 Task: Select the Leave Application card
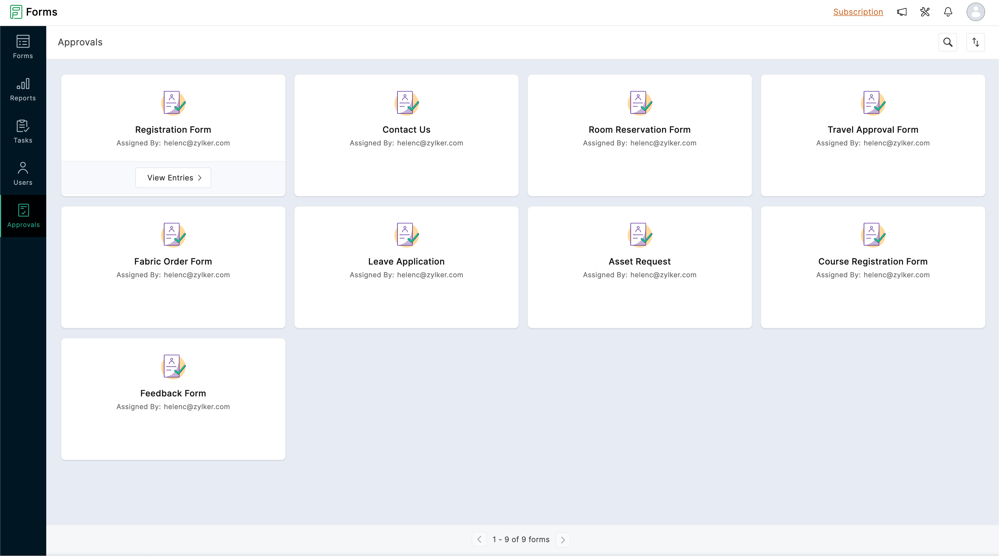(406, 261)
